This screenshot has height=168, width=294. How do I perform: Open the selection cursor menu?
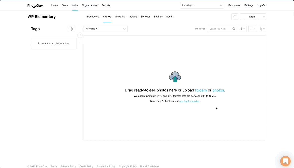262,29
